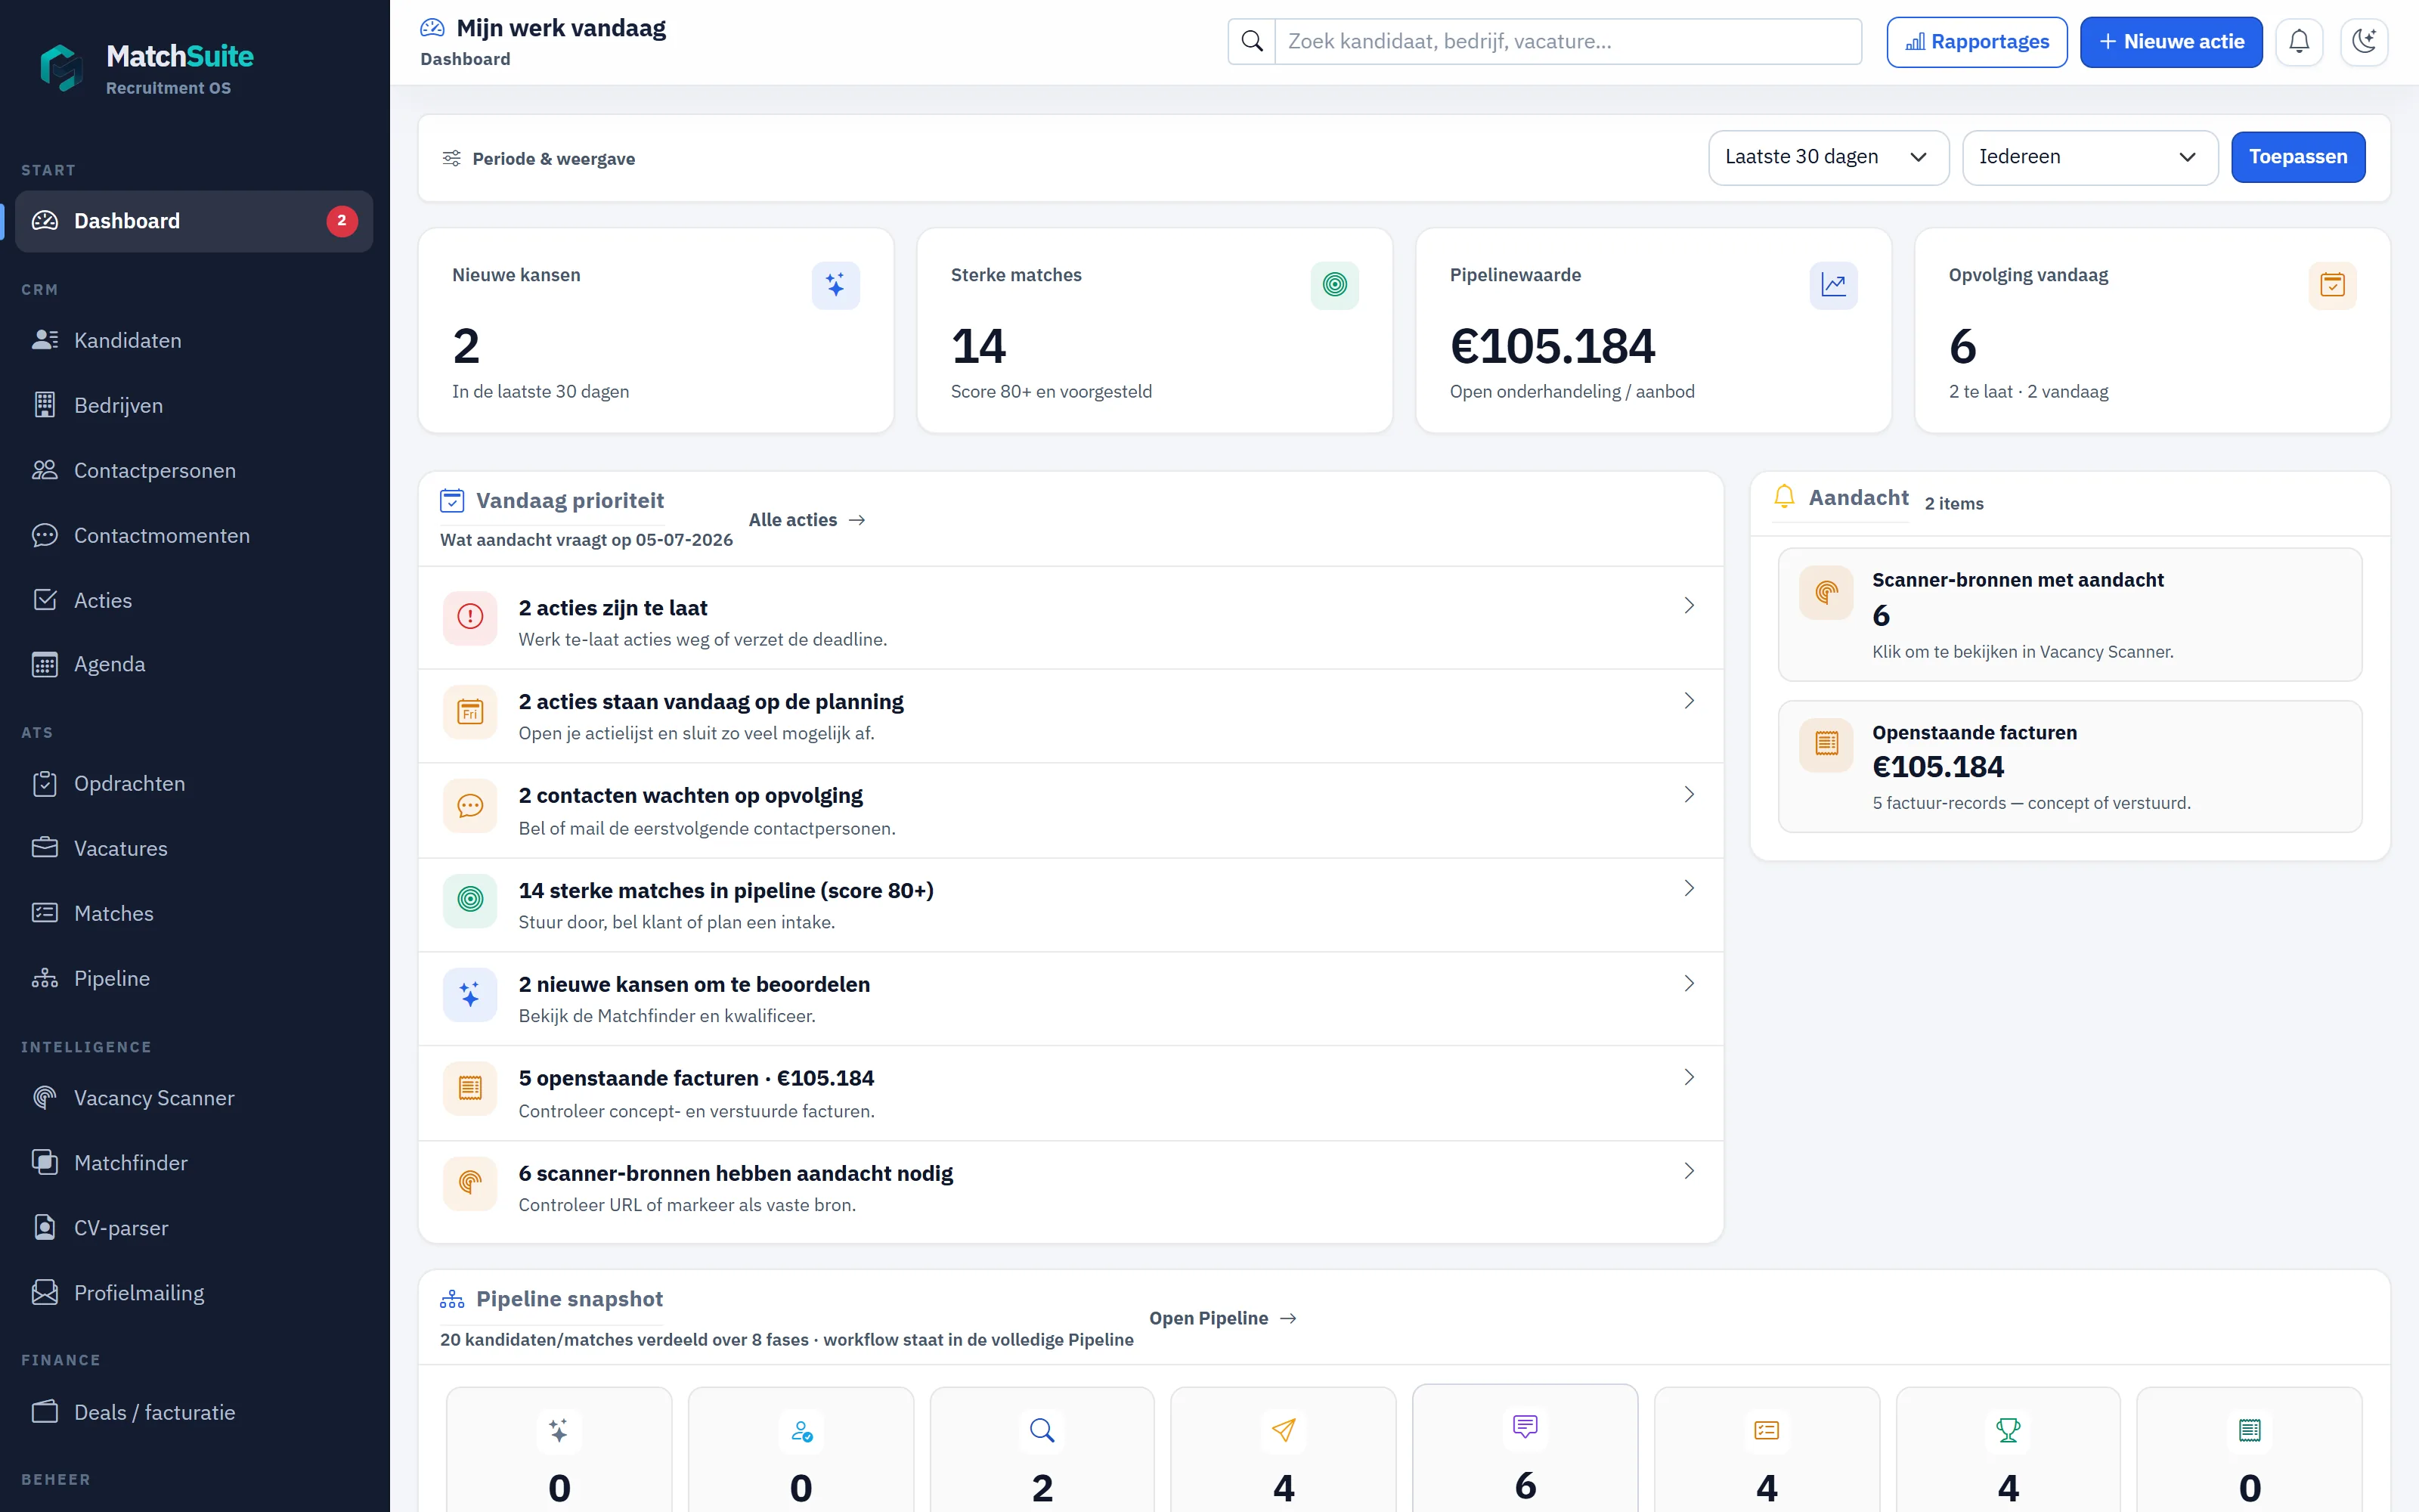
Task: Click the invoice icon in Openstaande facturen card
Action: (1826, 744)
